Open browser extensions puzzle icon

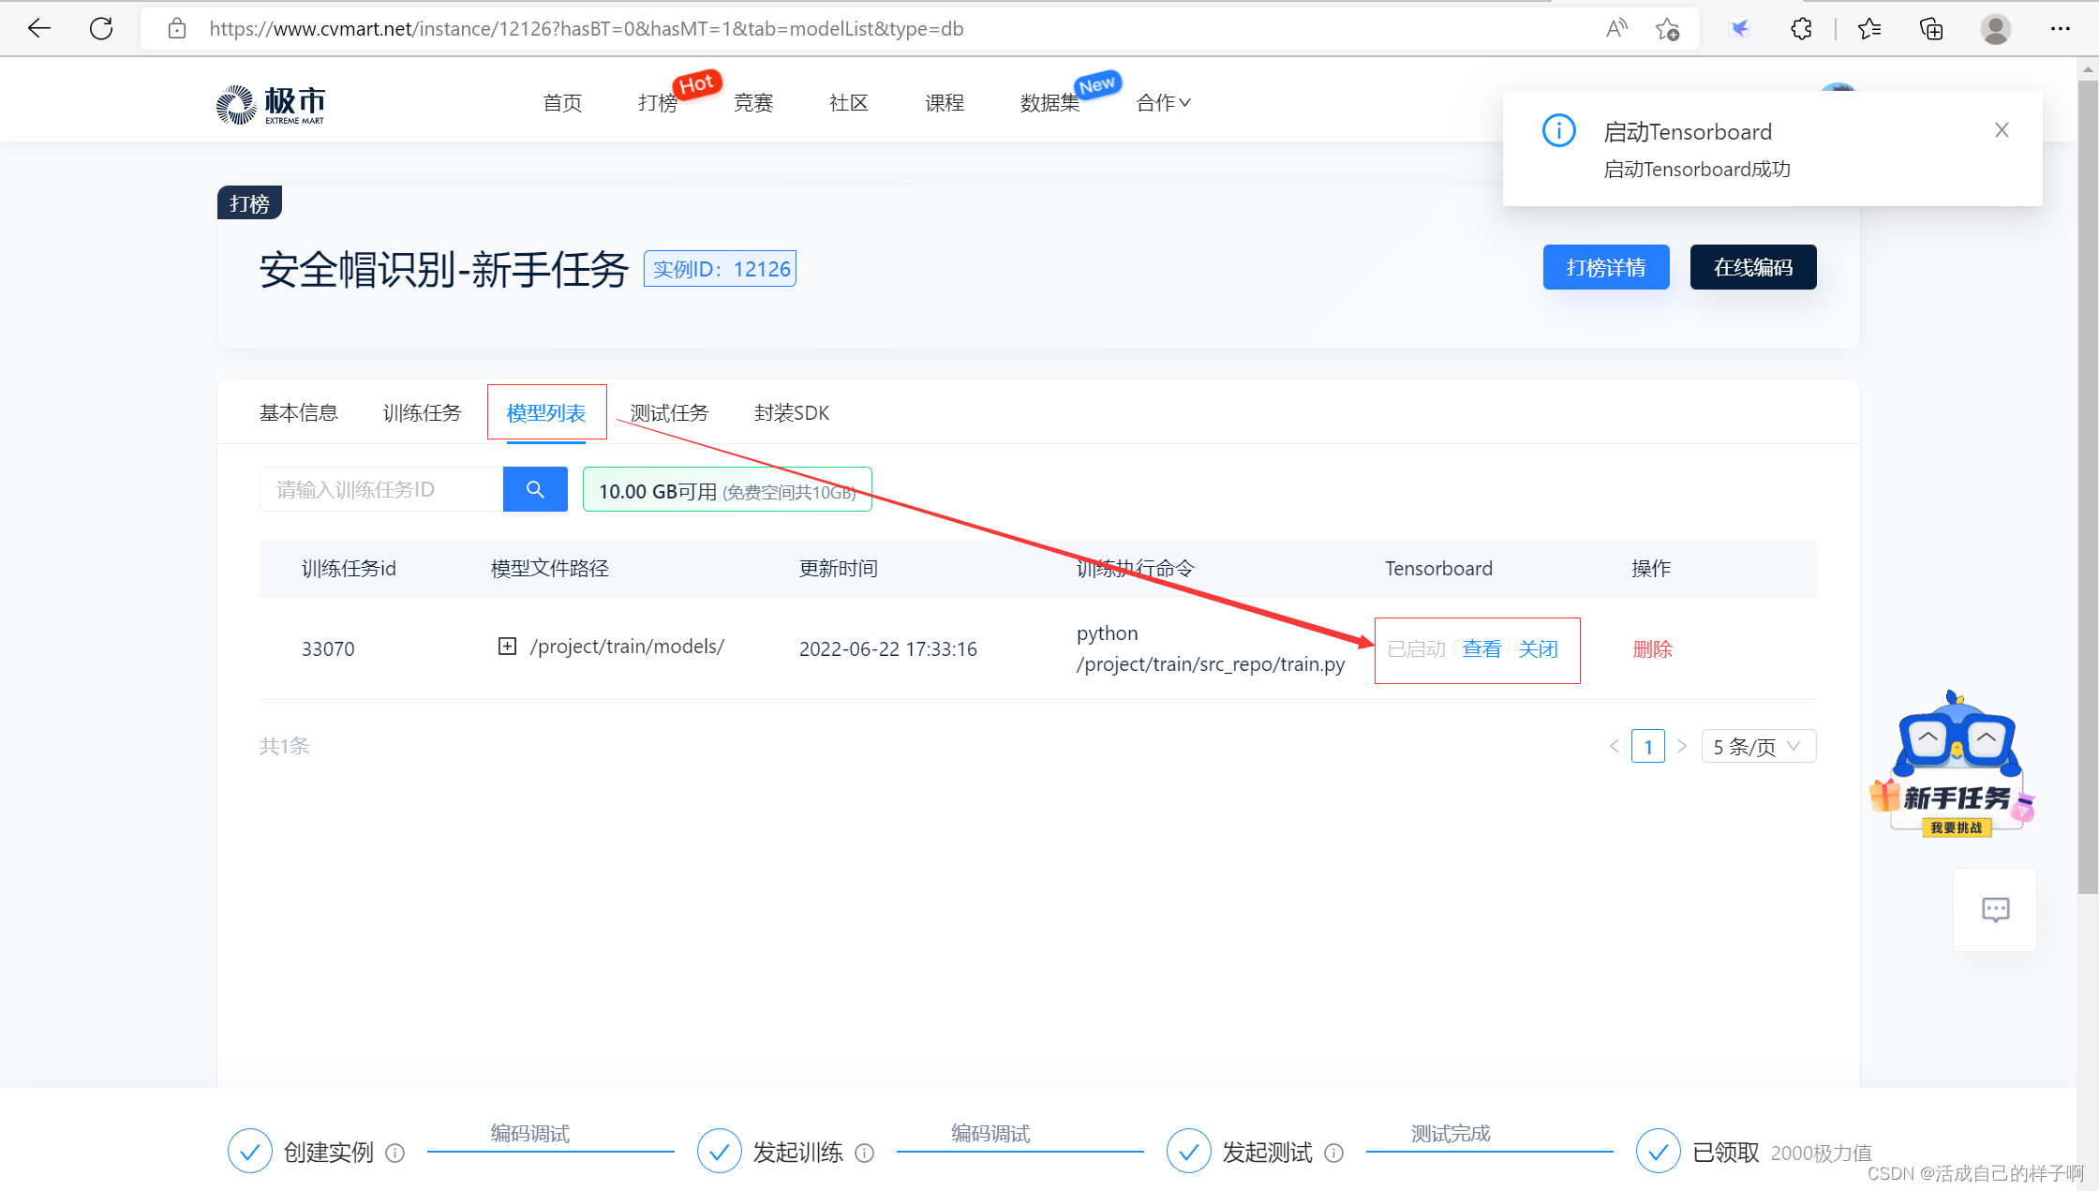[x=1800, y=28]
